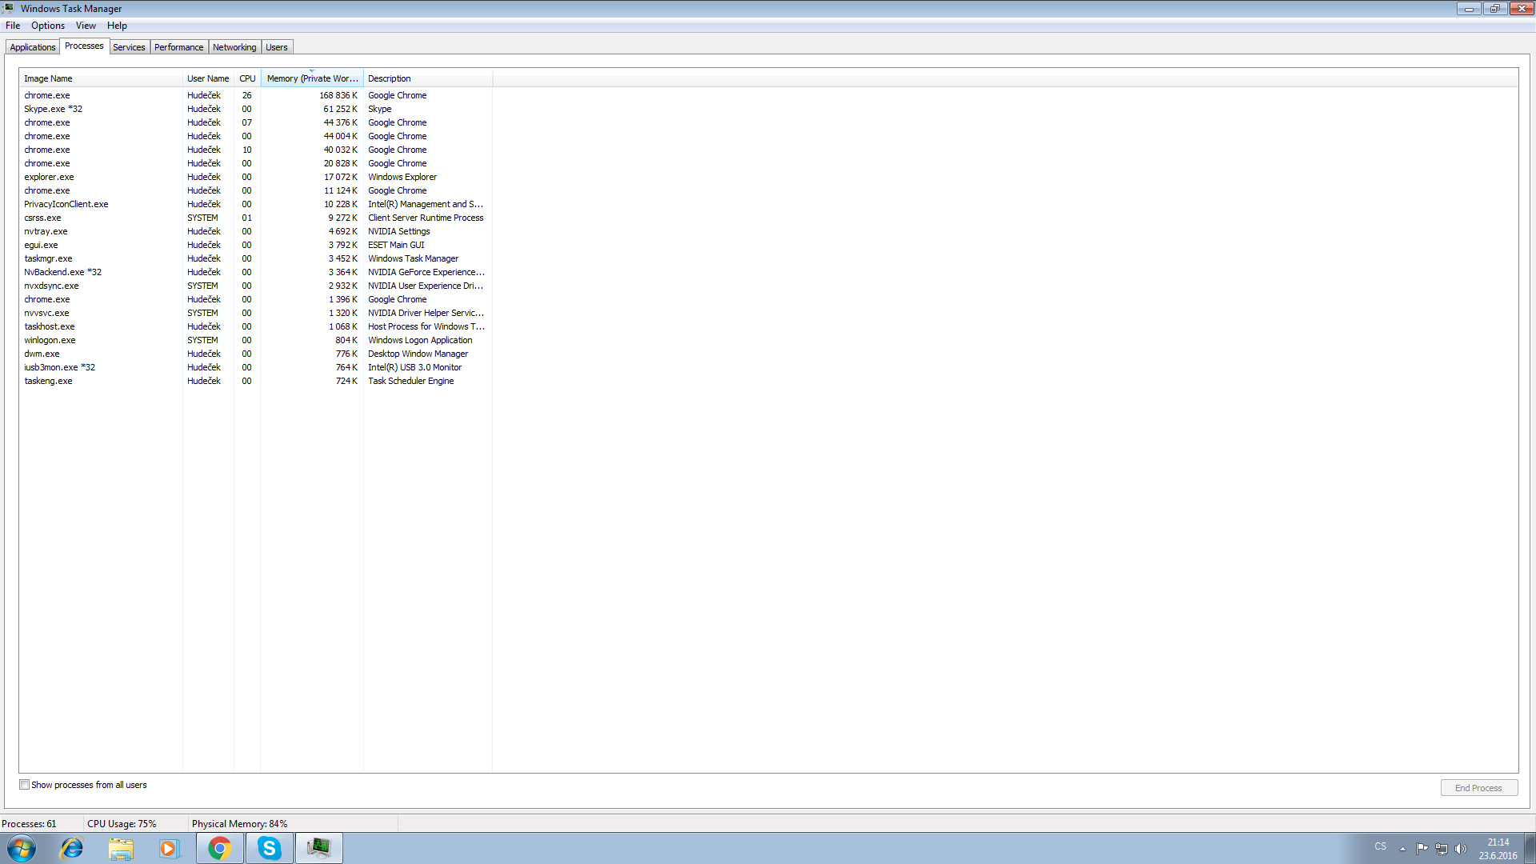Sort by Memory (Private Working Set) column

(312, 78)
